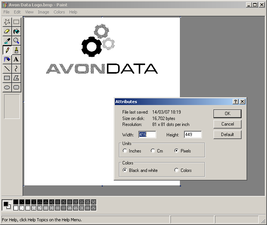Minimize the Paint window
The width and height of the screenshot is (267, 225).
[x=249, y=5]
